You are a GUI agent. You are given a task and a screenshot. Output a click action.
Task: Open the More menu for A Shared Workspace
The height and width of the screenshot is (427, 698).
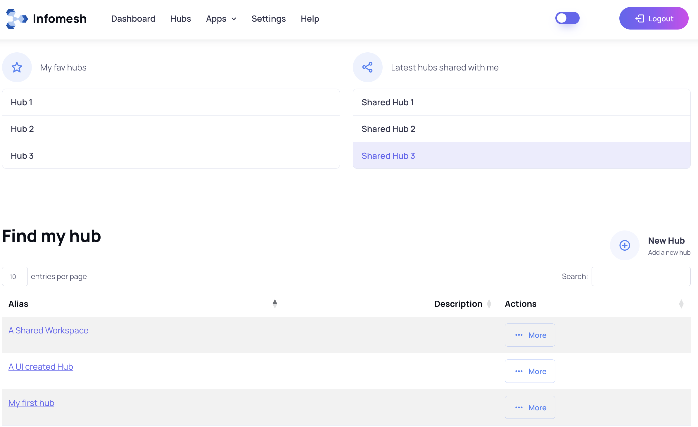530,335
